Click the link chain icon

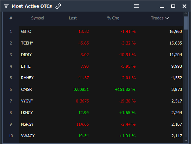[58, 6]
